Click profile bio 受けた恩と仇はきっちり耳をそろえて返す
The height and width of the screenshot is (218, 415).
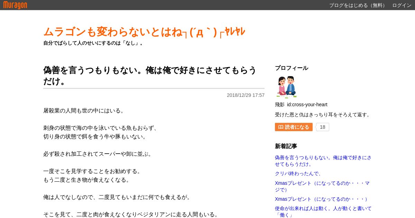tap(323, 115)
